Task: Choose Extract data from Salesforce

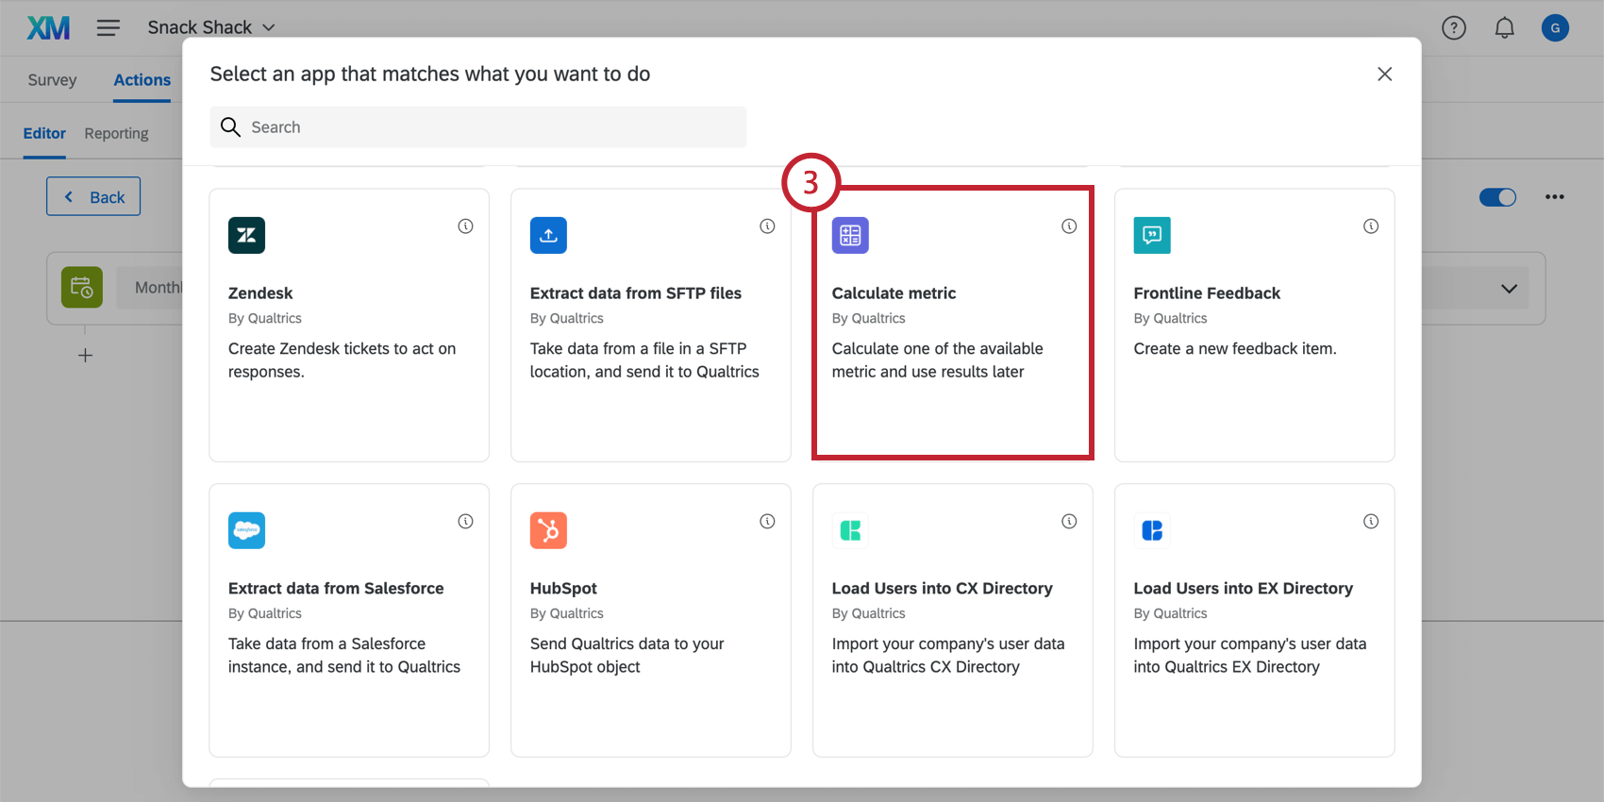Action: click(349, 621)
